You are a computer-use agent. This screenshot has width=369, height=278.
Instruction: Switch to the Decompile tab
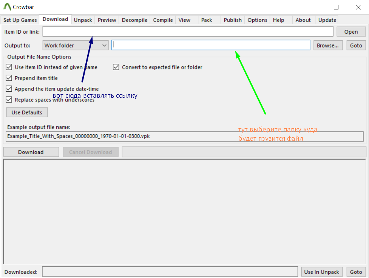click(134, 20)
